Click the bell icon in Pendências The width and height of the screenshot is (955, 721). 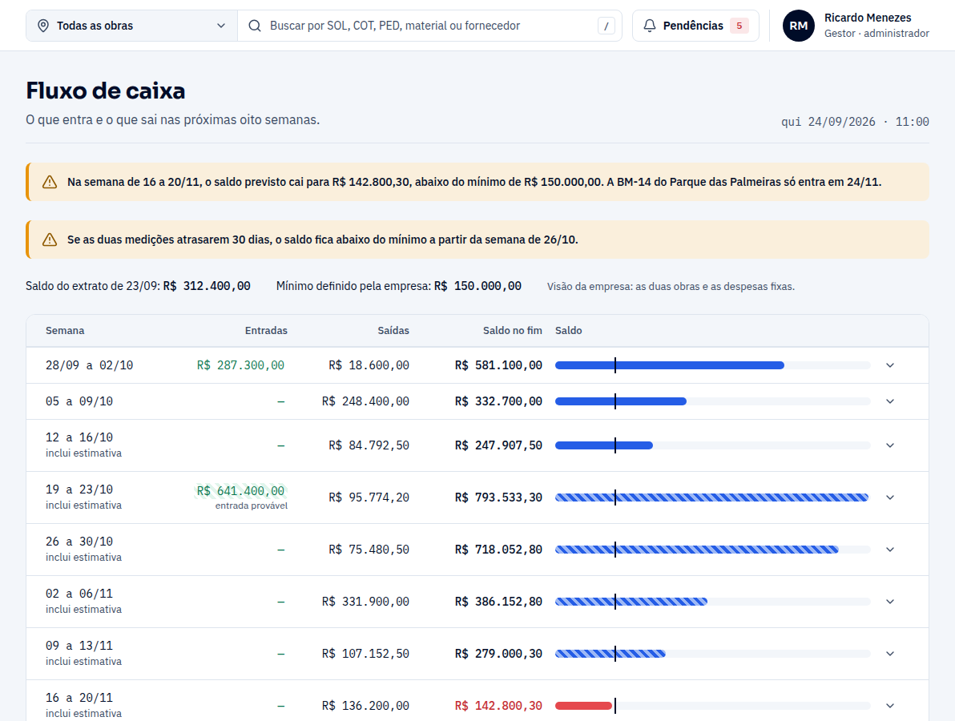(x=650, y=26)
